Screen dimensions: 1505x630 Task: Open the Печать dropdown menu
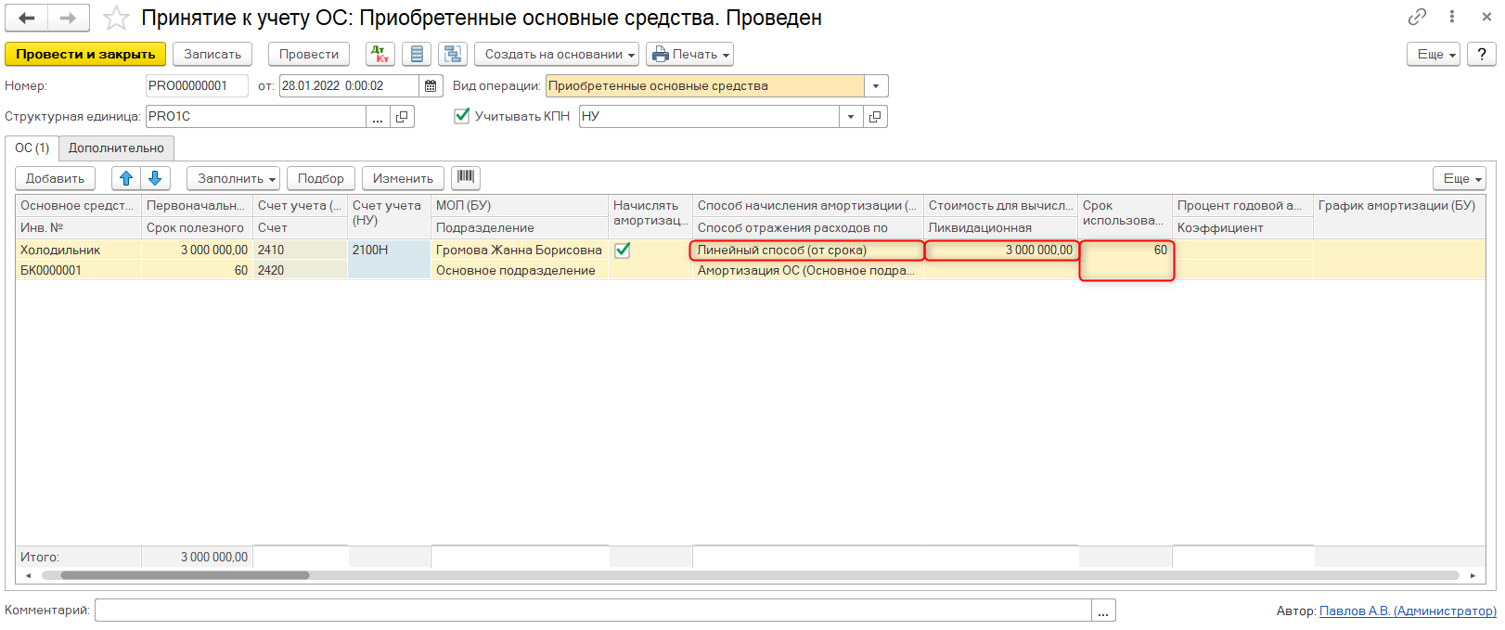689,55
